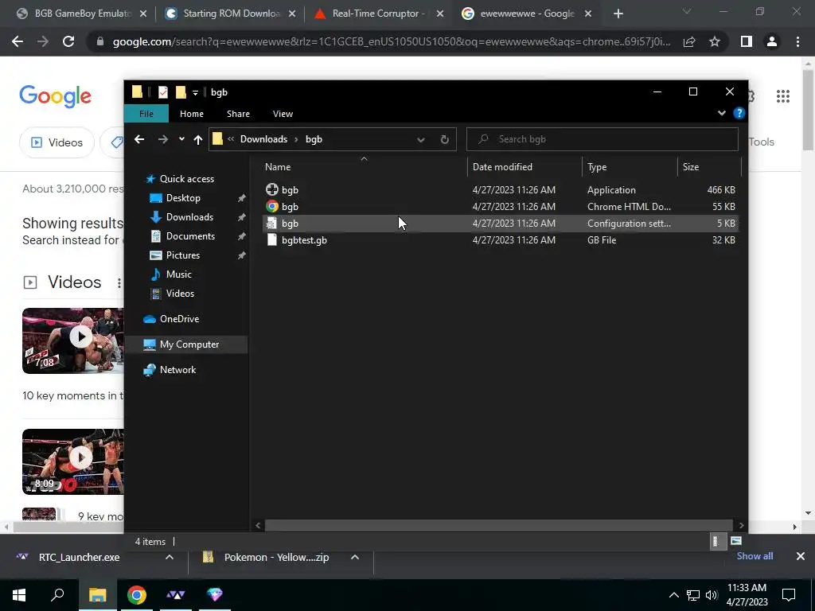Sort files by Type column
The width and height of the screenshot is (815, 611).
click(630, 167)
